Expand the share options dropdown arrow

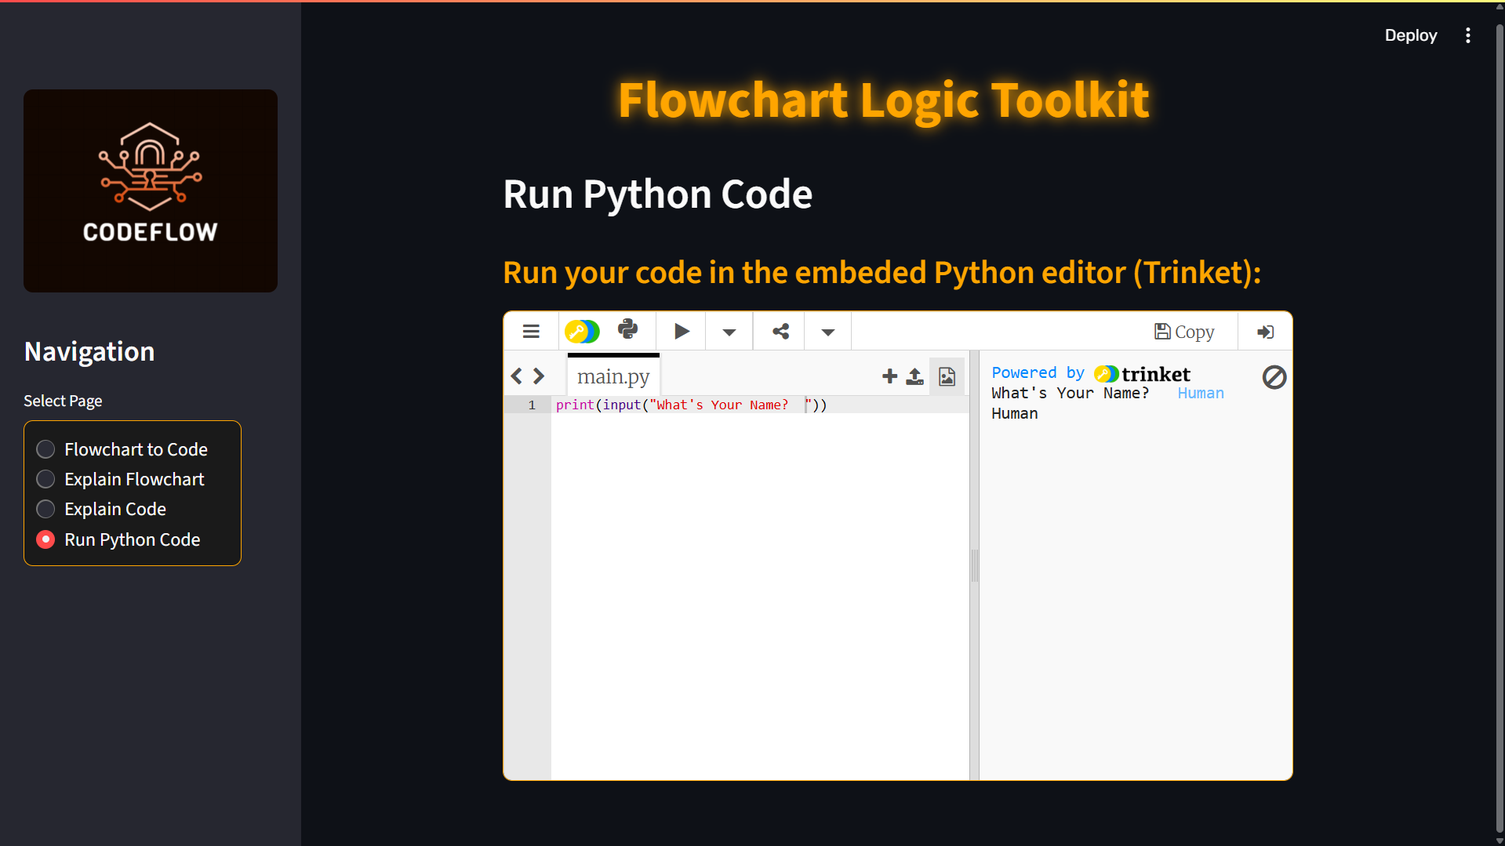(x=828, y=332)
